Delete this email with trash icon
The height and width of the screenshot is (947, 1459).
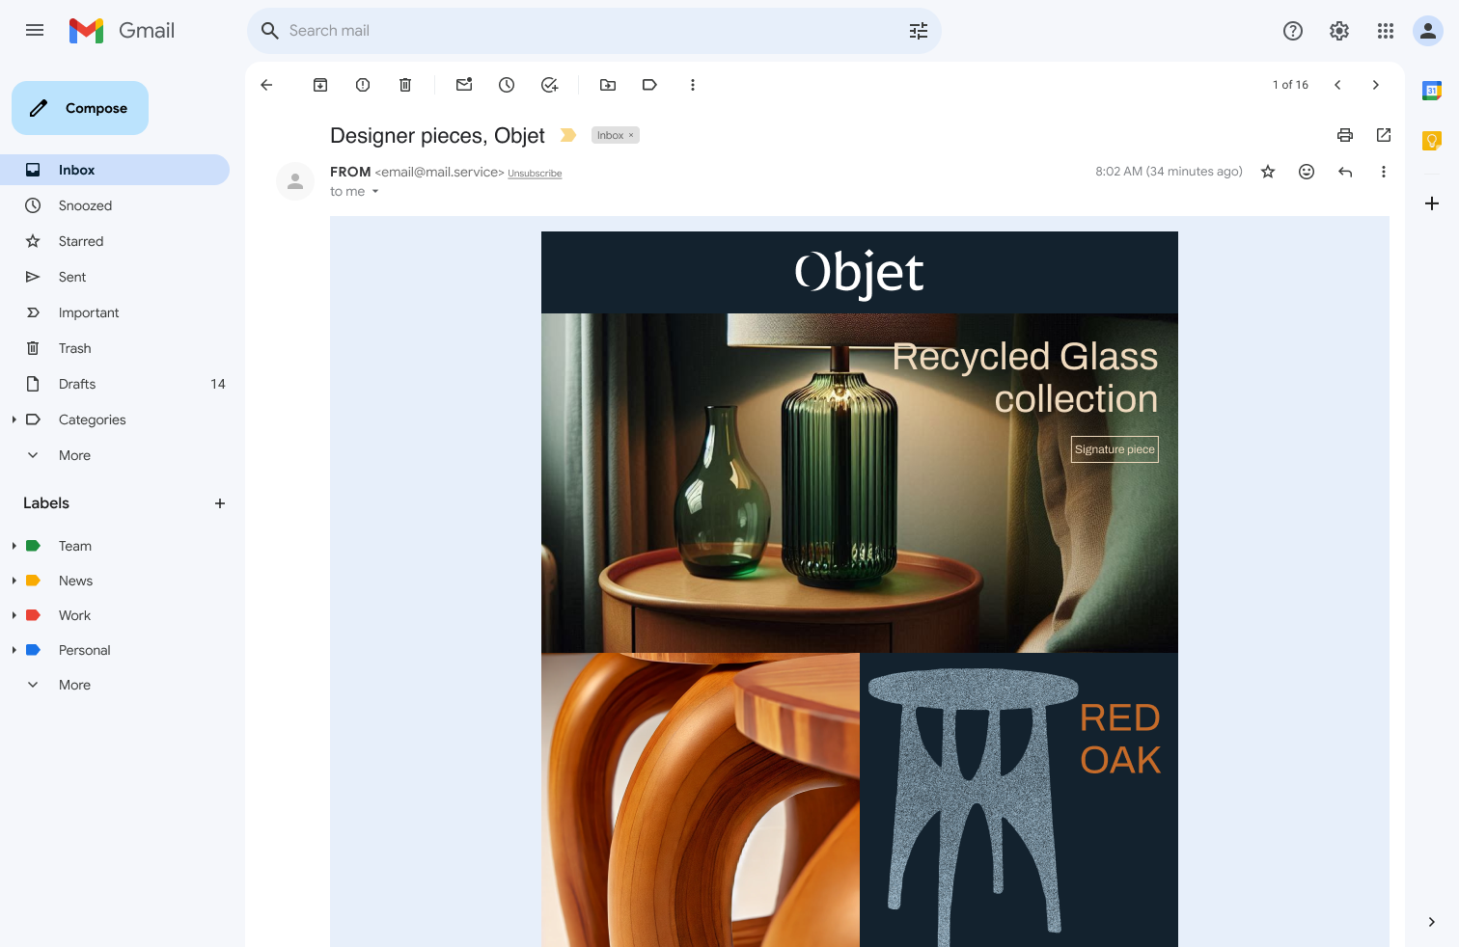pyautogui.click(x=405, y=85)
